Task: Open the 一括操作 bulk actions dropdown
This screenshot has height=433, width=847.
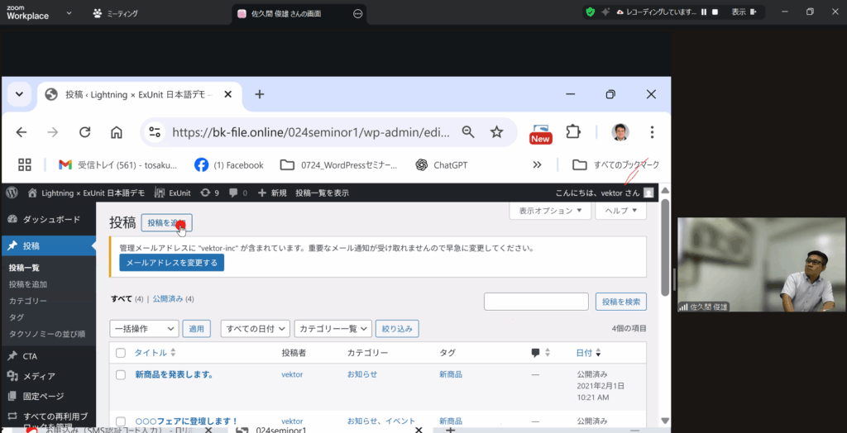Action: [x=143, y=329]
